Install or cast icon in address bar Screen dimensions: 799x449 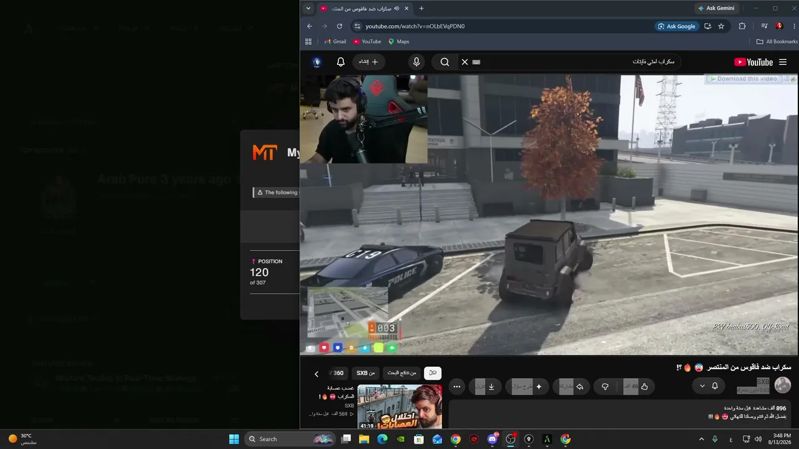708,26
